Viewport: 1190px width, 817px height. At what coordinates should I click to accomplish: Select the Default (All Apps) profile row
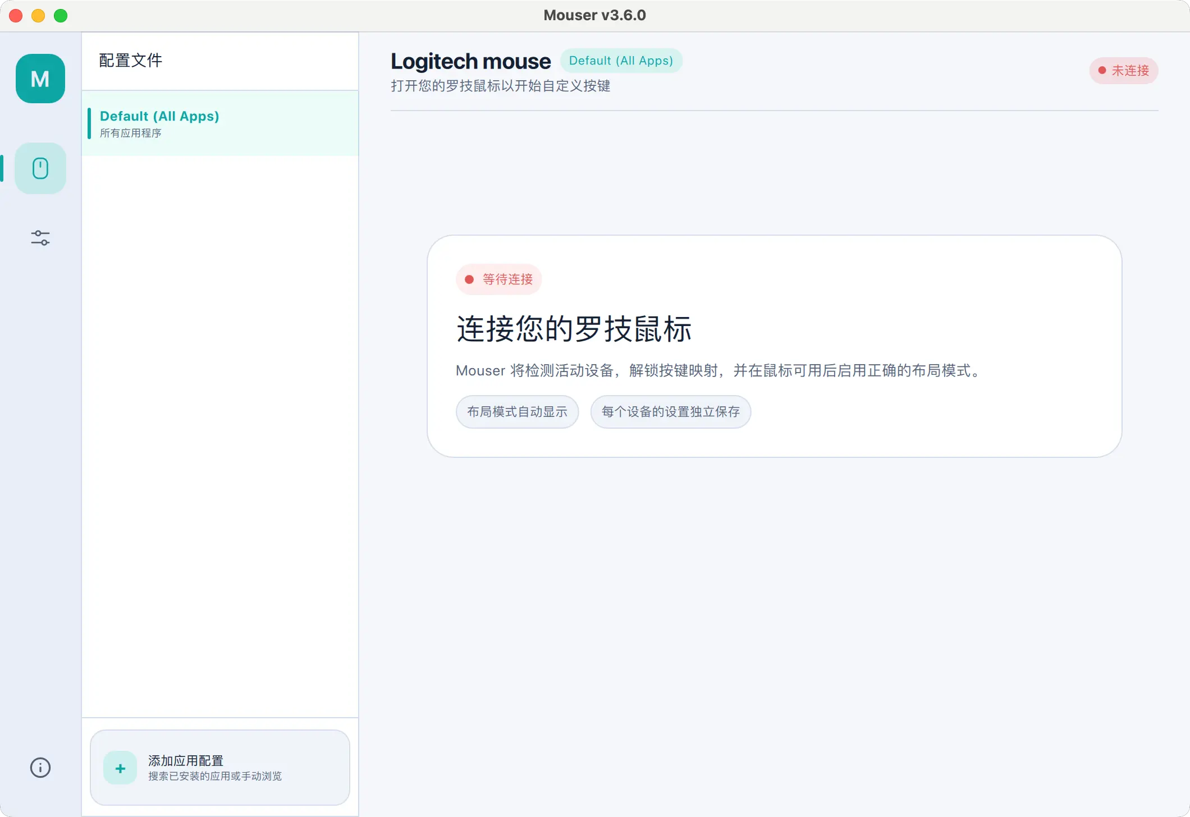click(x=220, y=123)
